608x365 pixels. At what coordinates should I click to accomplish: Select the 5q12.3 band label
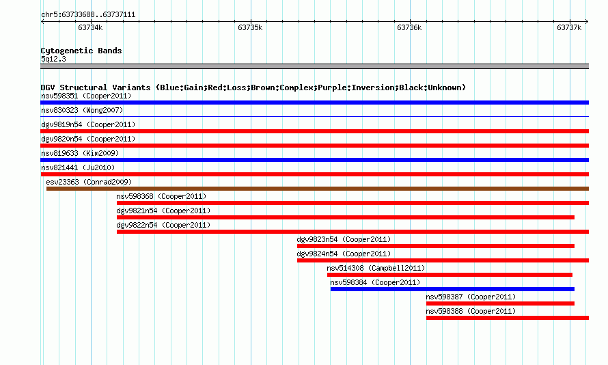coord(53,59)
